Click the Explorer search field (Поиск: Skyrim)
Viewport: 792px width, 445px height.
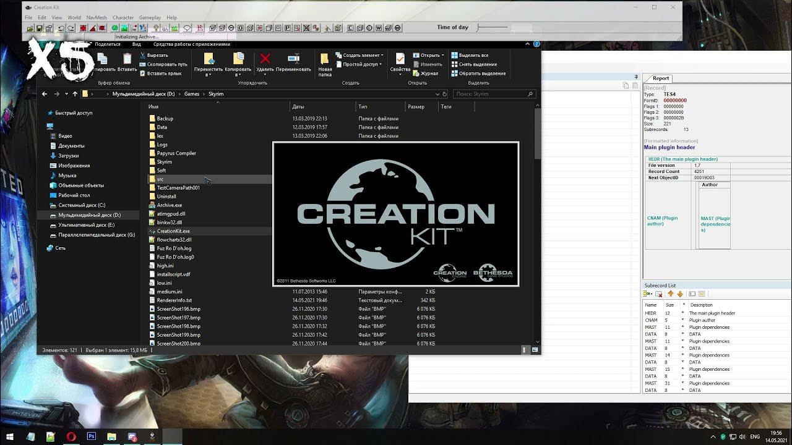[494, 94]
